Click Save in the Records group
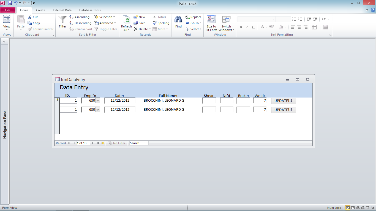 point(139,23)
